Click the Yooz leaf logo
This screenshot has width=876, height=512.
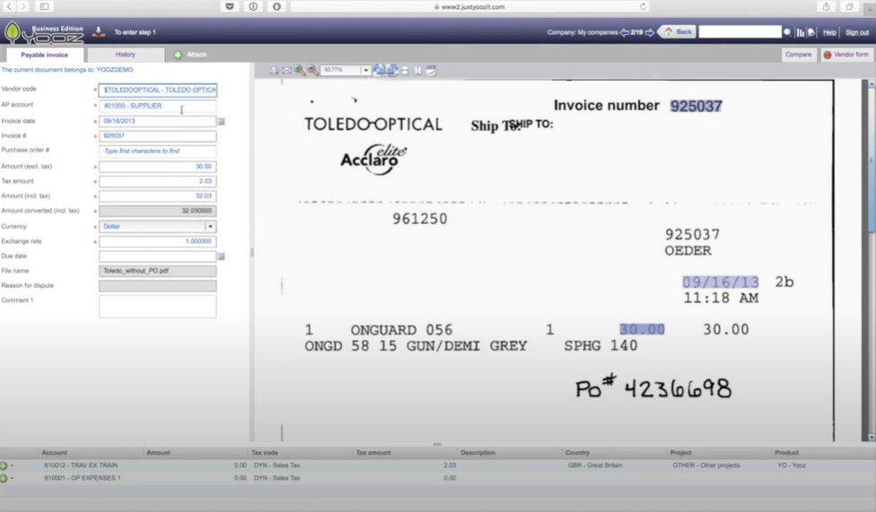12,32
